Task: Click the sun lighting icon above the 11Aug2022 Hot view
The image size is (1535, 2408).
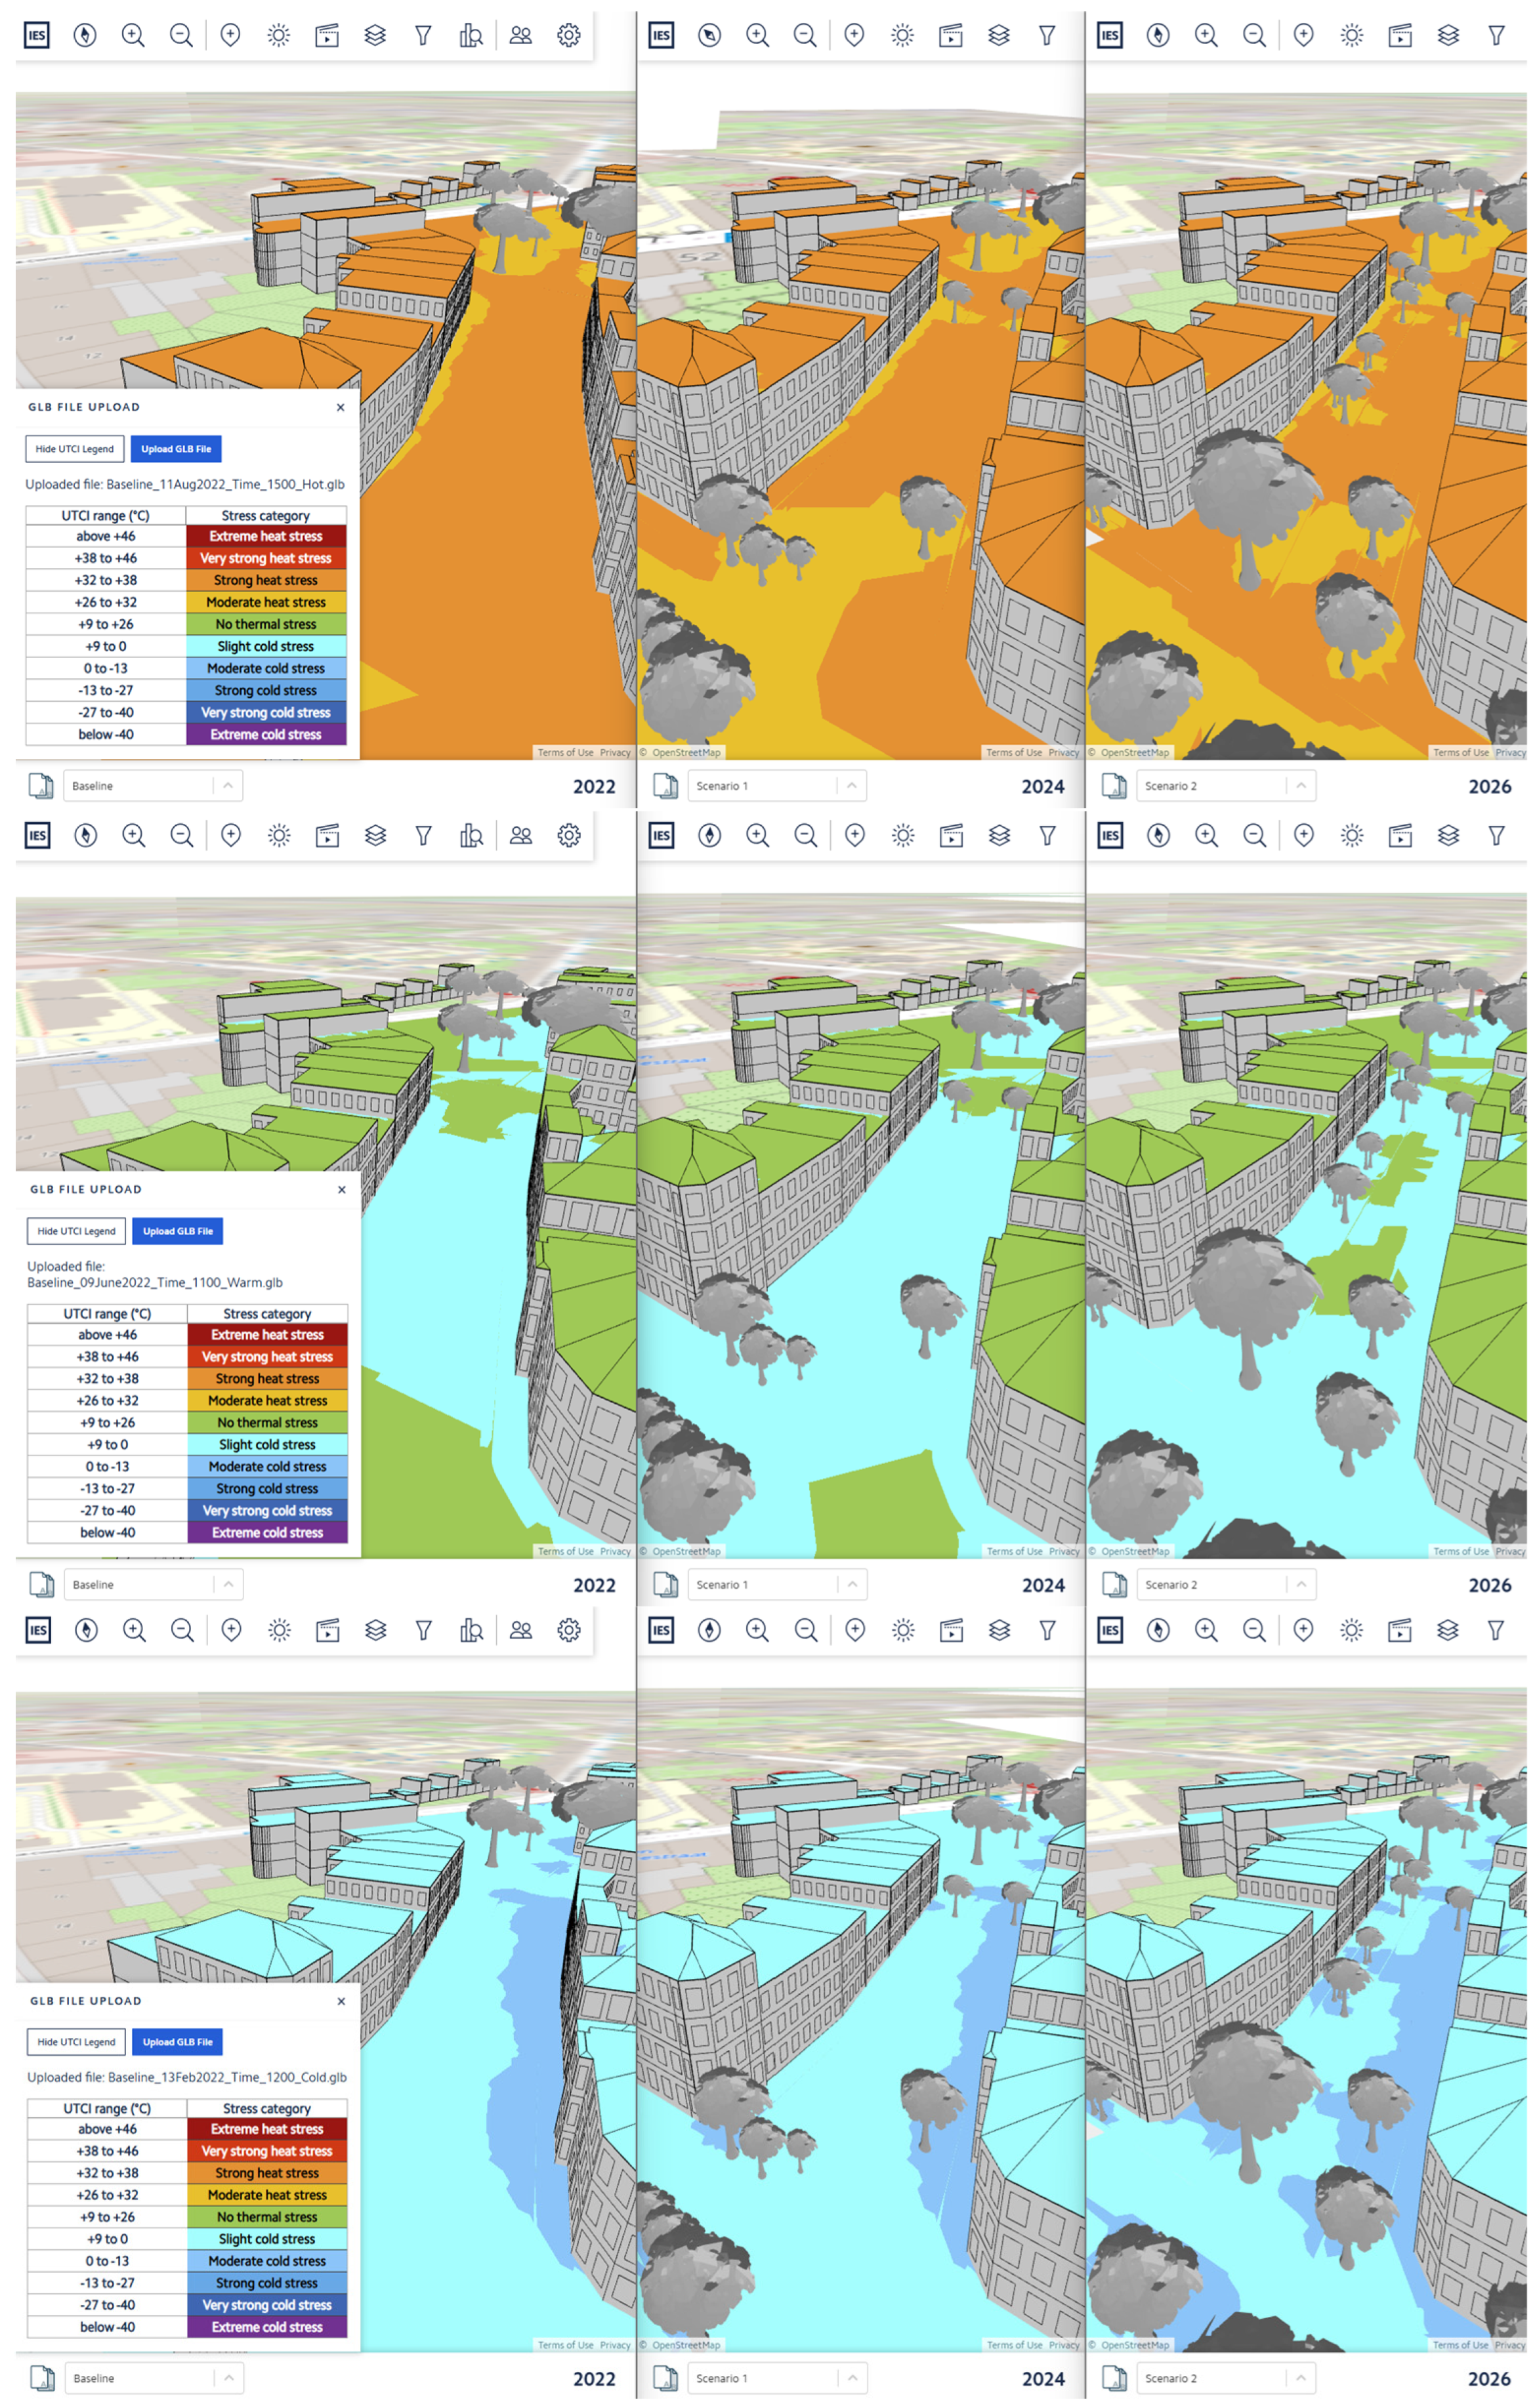Action: [278, 36]
